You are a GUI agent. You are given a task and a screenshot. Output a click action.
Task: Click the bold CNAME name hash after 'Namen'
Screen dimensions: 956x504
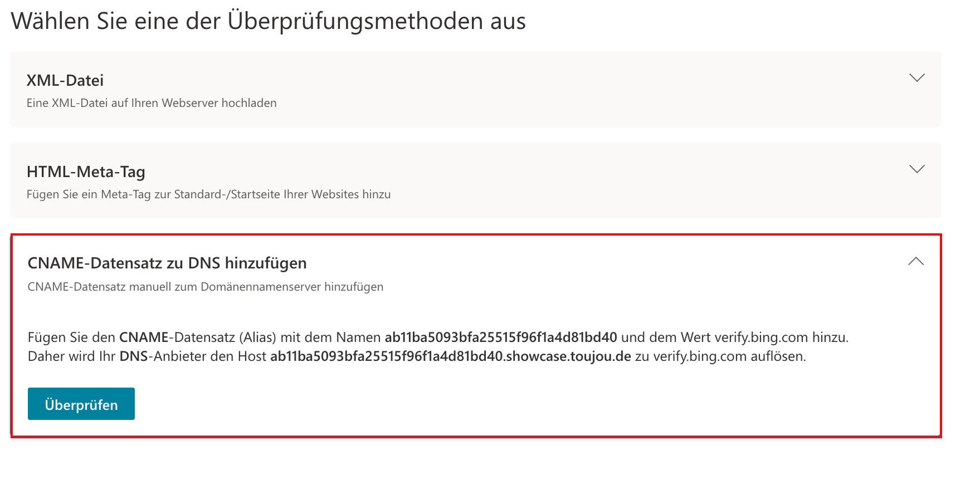[501, 337]
